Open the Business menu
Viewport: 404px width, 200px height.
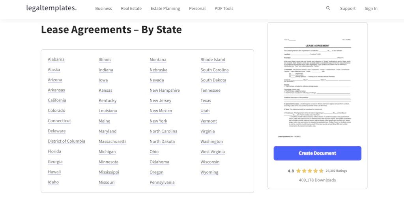pos(103,9)
